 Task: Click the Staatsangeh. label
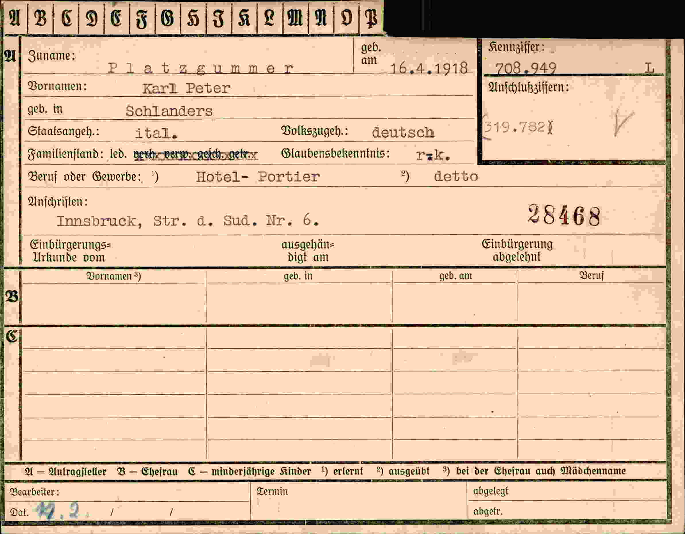[x=63, y=132]
